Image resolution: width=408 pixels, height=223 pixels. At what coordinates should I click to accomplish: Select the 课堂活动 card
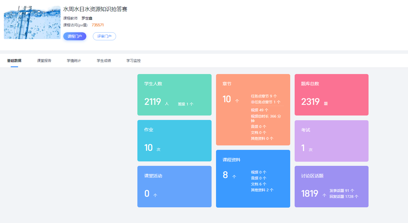(x=174, y=187)
